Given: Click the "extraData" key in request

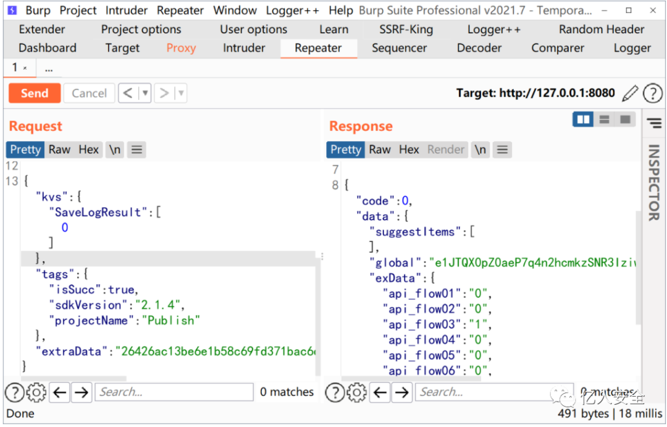Looking at the screenshot, I should pyautogui.click(x=71, y=351).
